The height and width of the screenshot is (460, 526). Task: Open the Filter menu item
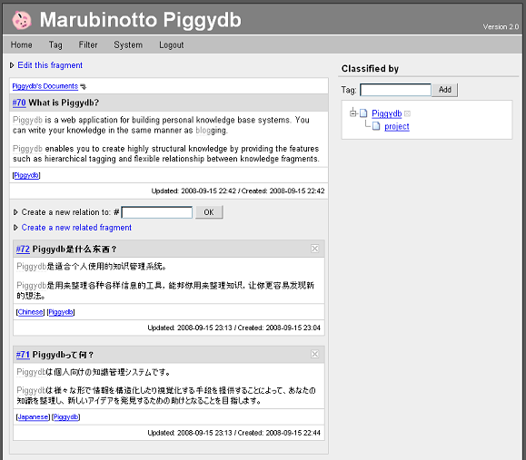pos(88,44)
